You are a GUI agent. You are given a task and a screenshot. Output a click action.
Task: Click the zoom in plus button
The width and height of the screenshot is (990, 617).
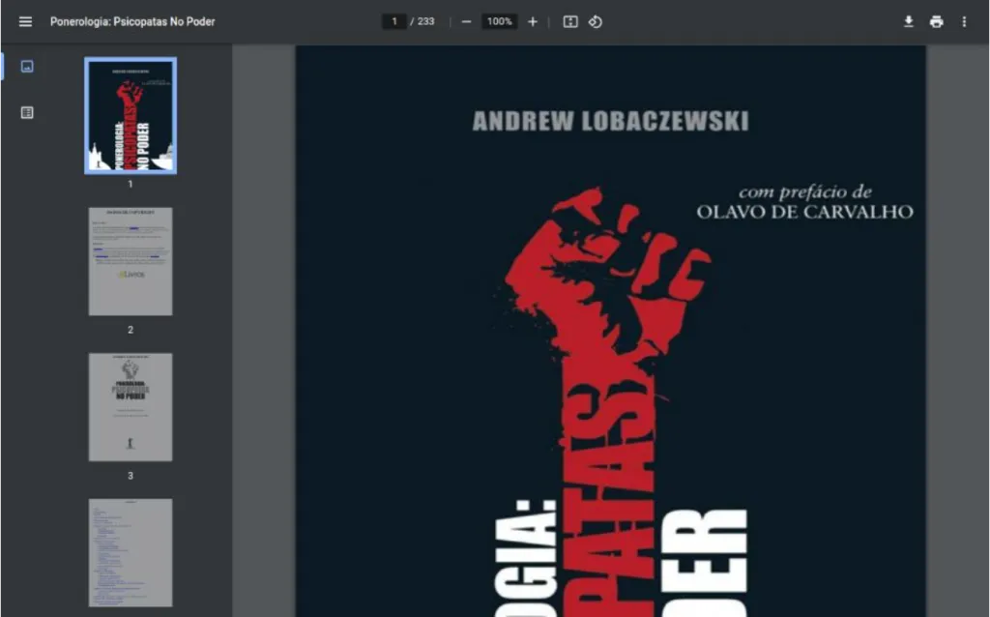tap(532, 21)
